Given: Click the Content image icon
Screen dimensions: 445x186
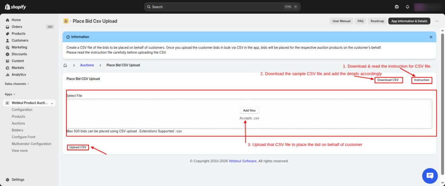Looking at the screenshot, I should pos(8,61).
